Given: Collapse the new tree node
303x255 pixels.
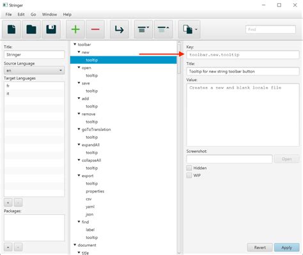Looking at the screenshot, I should tap(79, 52).
